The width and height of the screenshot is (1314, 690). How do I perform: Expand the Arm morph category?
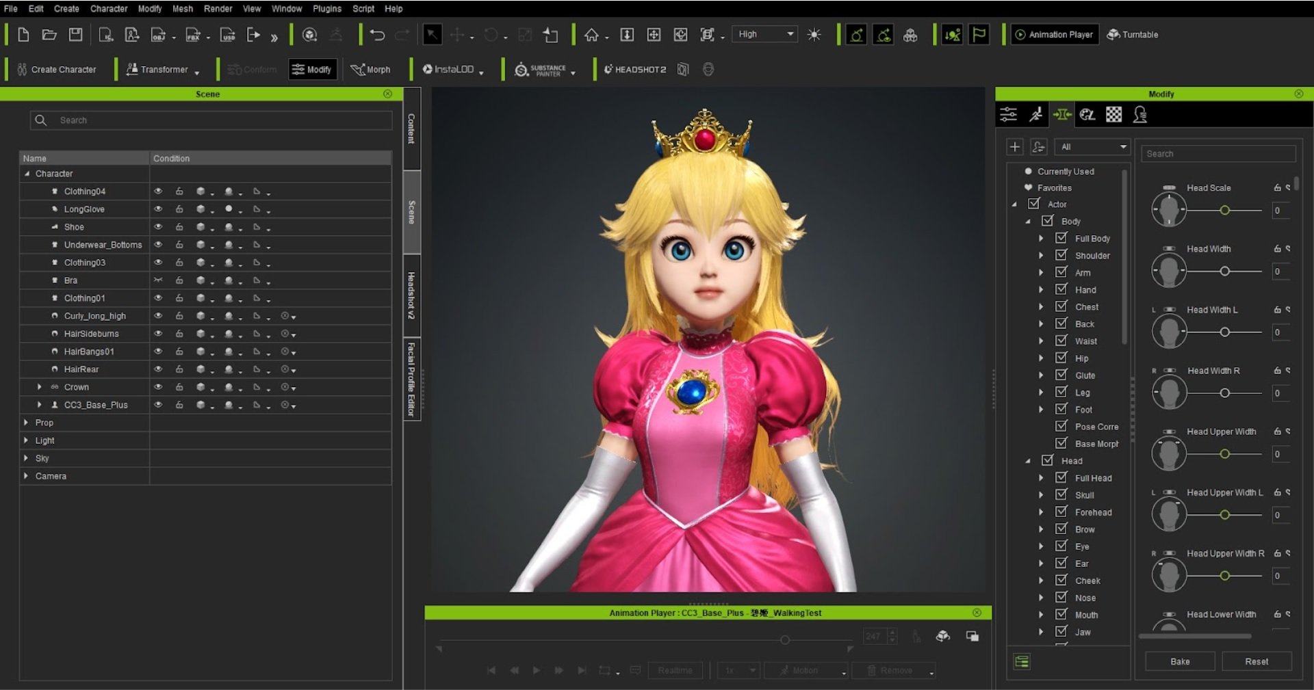point(1041,272)
